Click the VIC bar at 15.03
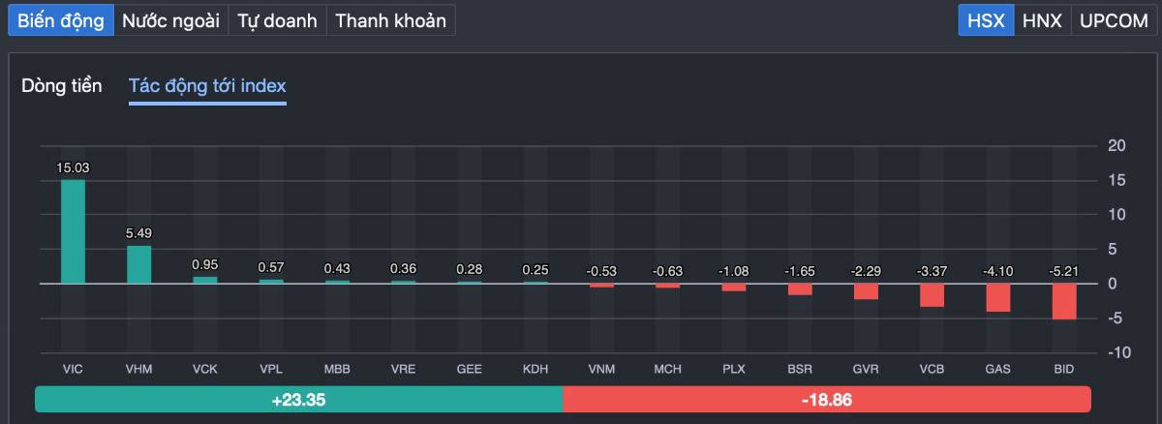The width and height of the screenshot is (1162, 424). 73,231
